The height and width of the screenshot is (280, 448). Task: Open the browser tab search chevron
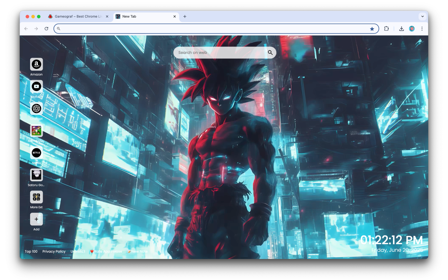click(422, 16)
